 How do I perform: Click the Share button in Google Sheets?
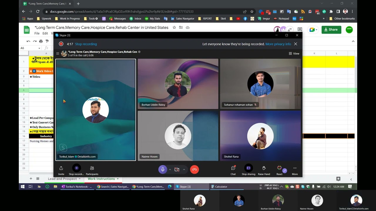click(x=331, y=30)
